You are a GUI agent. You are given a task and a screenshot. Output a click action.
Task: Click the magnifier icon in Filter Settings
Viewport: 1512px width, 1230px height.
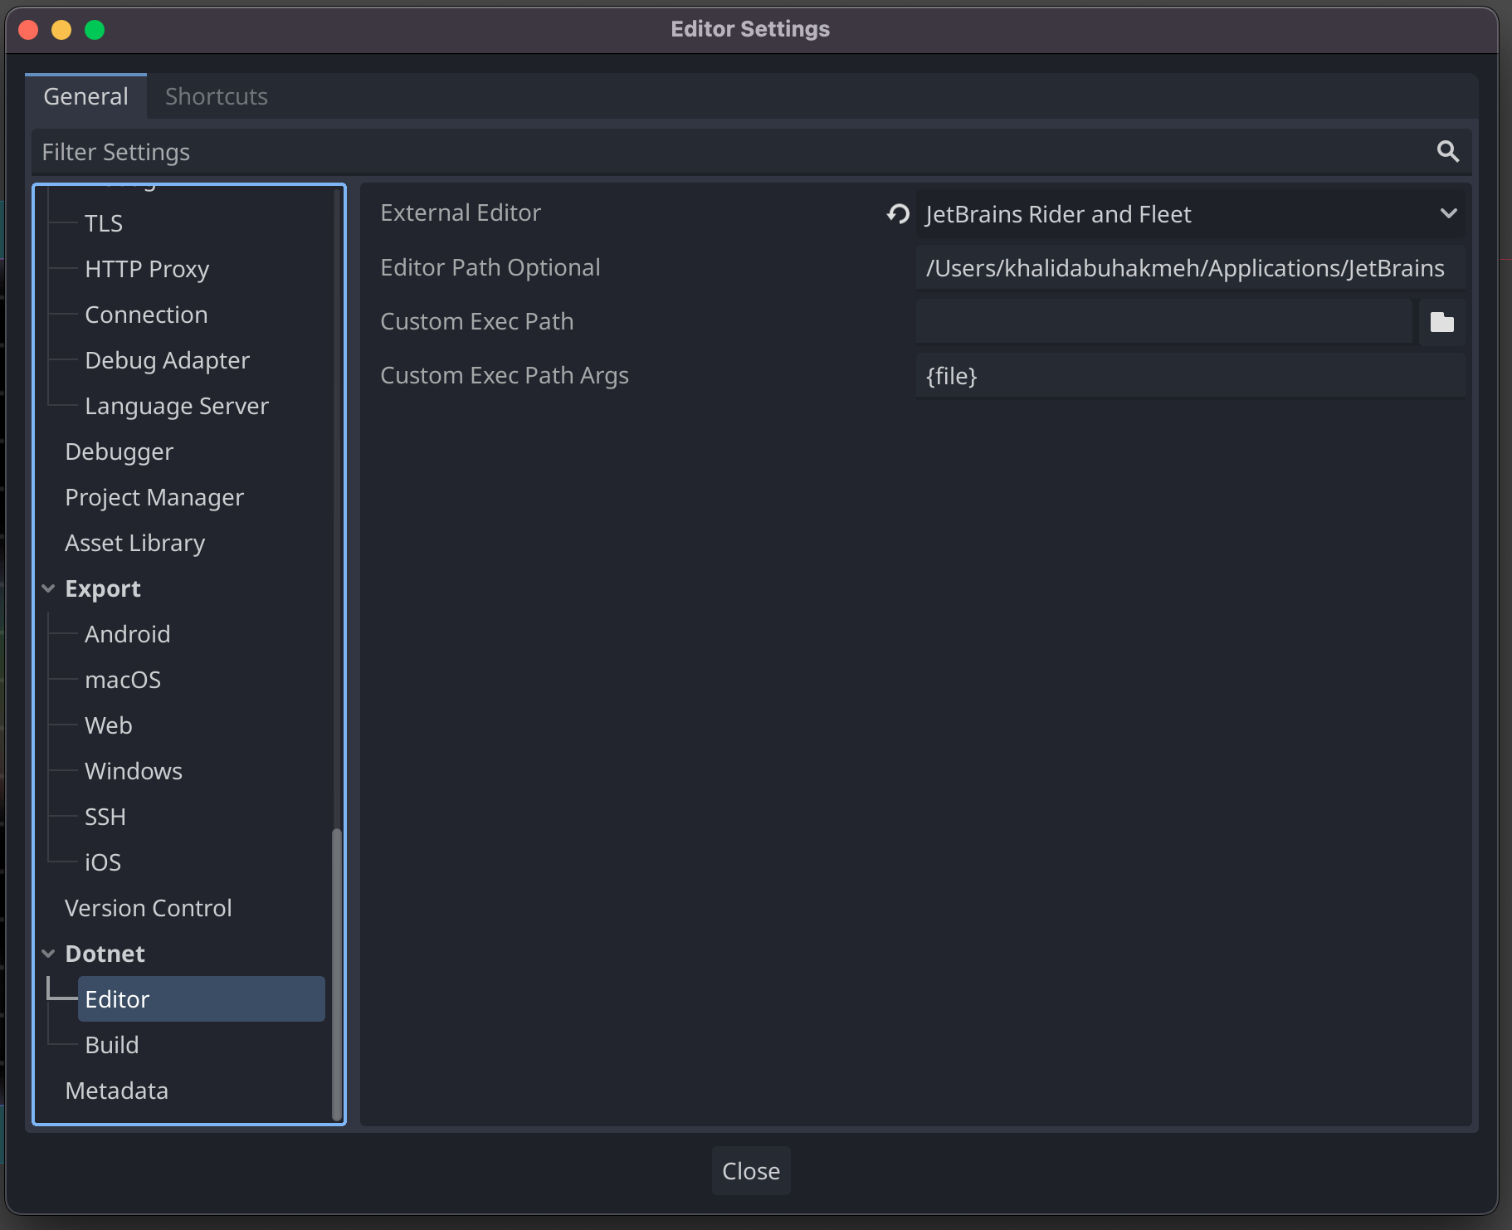pyautogui.click(x=1447, y=151)
